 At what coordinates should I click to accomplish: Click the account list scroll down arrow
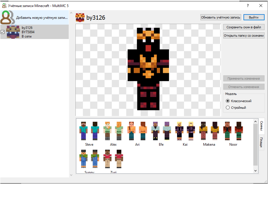pyautogui.click(x=71, y=175)
